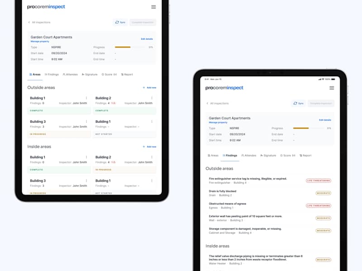Click Life Threatening badge on egress row
362x271 pixels.
click(x=319, y=206)
